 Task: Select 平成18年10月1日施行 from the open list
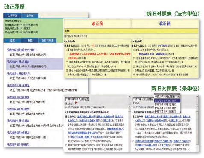[x=166, y=104]
